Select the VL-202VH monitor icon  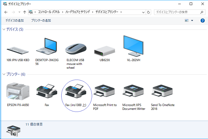pyautogui.click(x=133, y=46)
